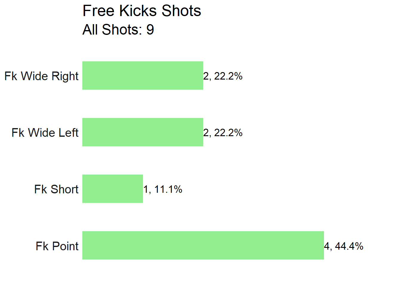Click the All Shots: 9 subtitle
This screenshot has height=286, width=401.
point(118,29)
